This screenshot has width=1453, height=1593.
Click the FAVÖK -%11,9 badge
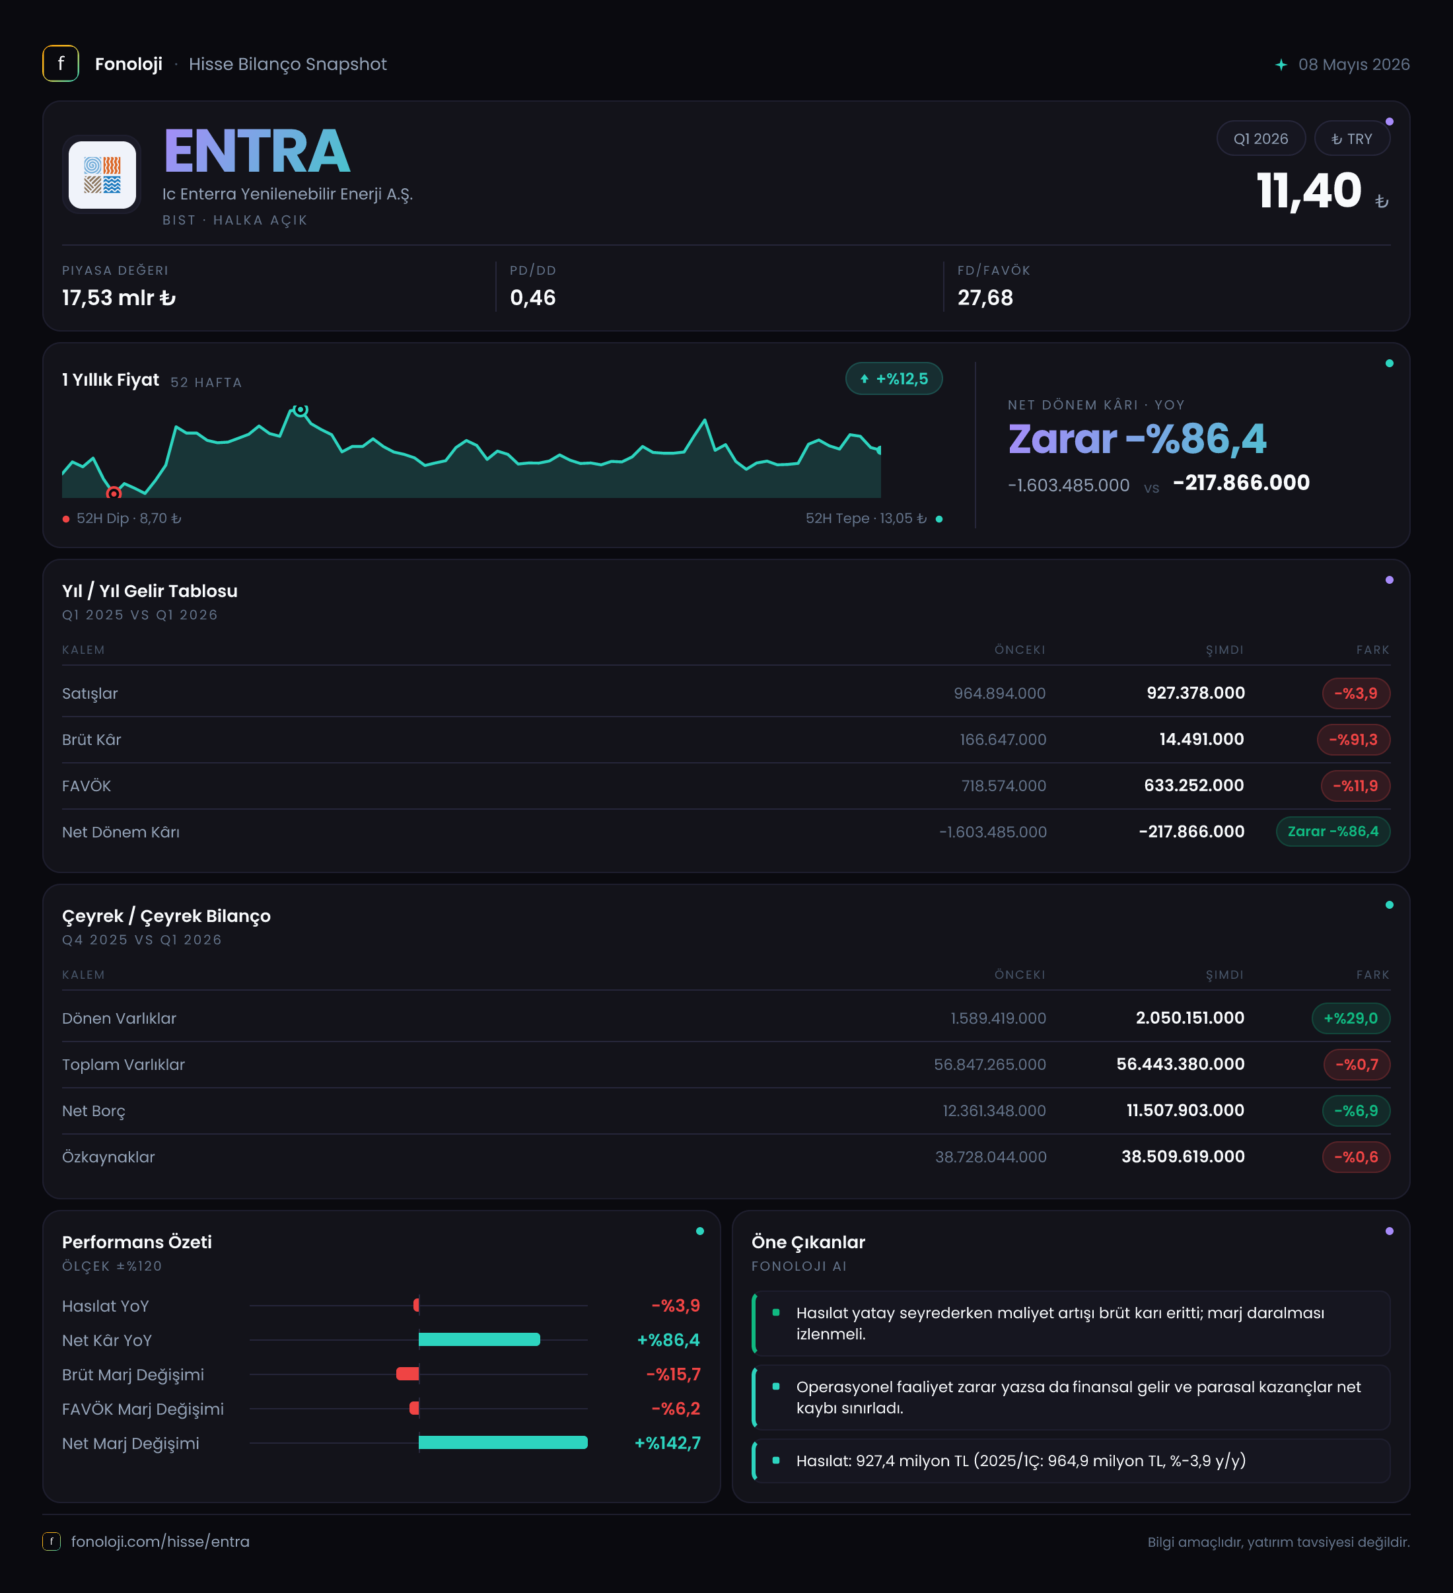[x=1355, y=785]
